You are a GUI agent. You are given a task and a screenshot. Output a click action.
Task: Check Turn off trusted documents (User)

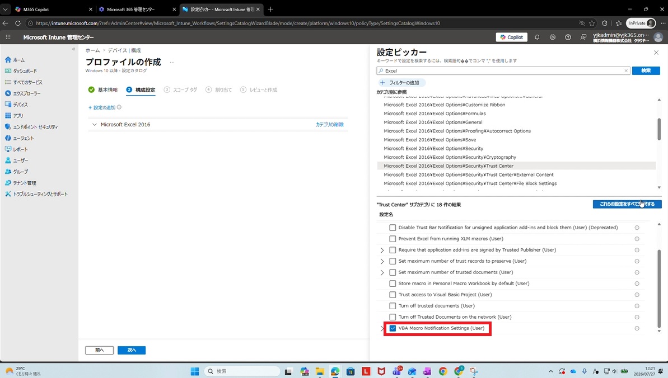coord(393,306)
